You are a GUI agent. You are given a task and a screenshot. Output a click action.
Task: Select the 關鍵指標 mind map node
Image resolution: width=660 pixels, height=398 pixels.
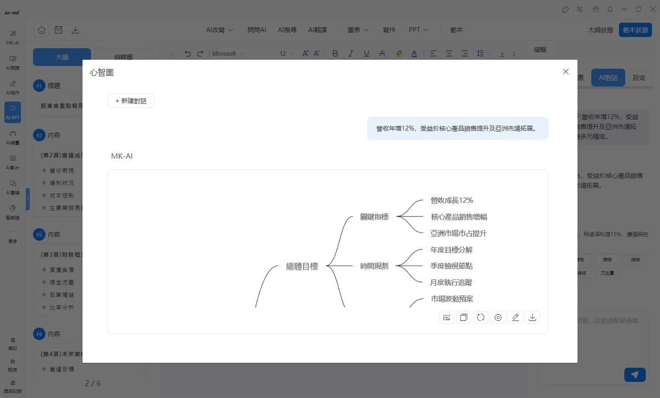374,217
